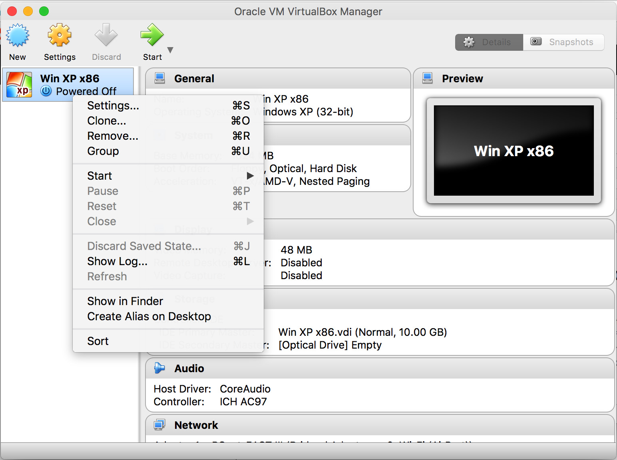Screen dimensions: 617x460
Task: Click the General section monitor icon
Action: [x=160, y=78]
